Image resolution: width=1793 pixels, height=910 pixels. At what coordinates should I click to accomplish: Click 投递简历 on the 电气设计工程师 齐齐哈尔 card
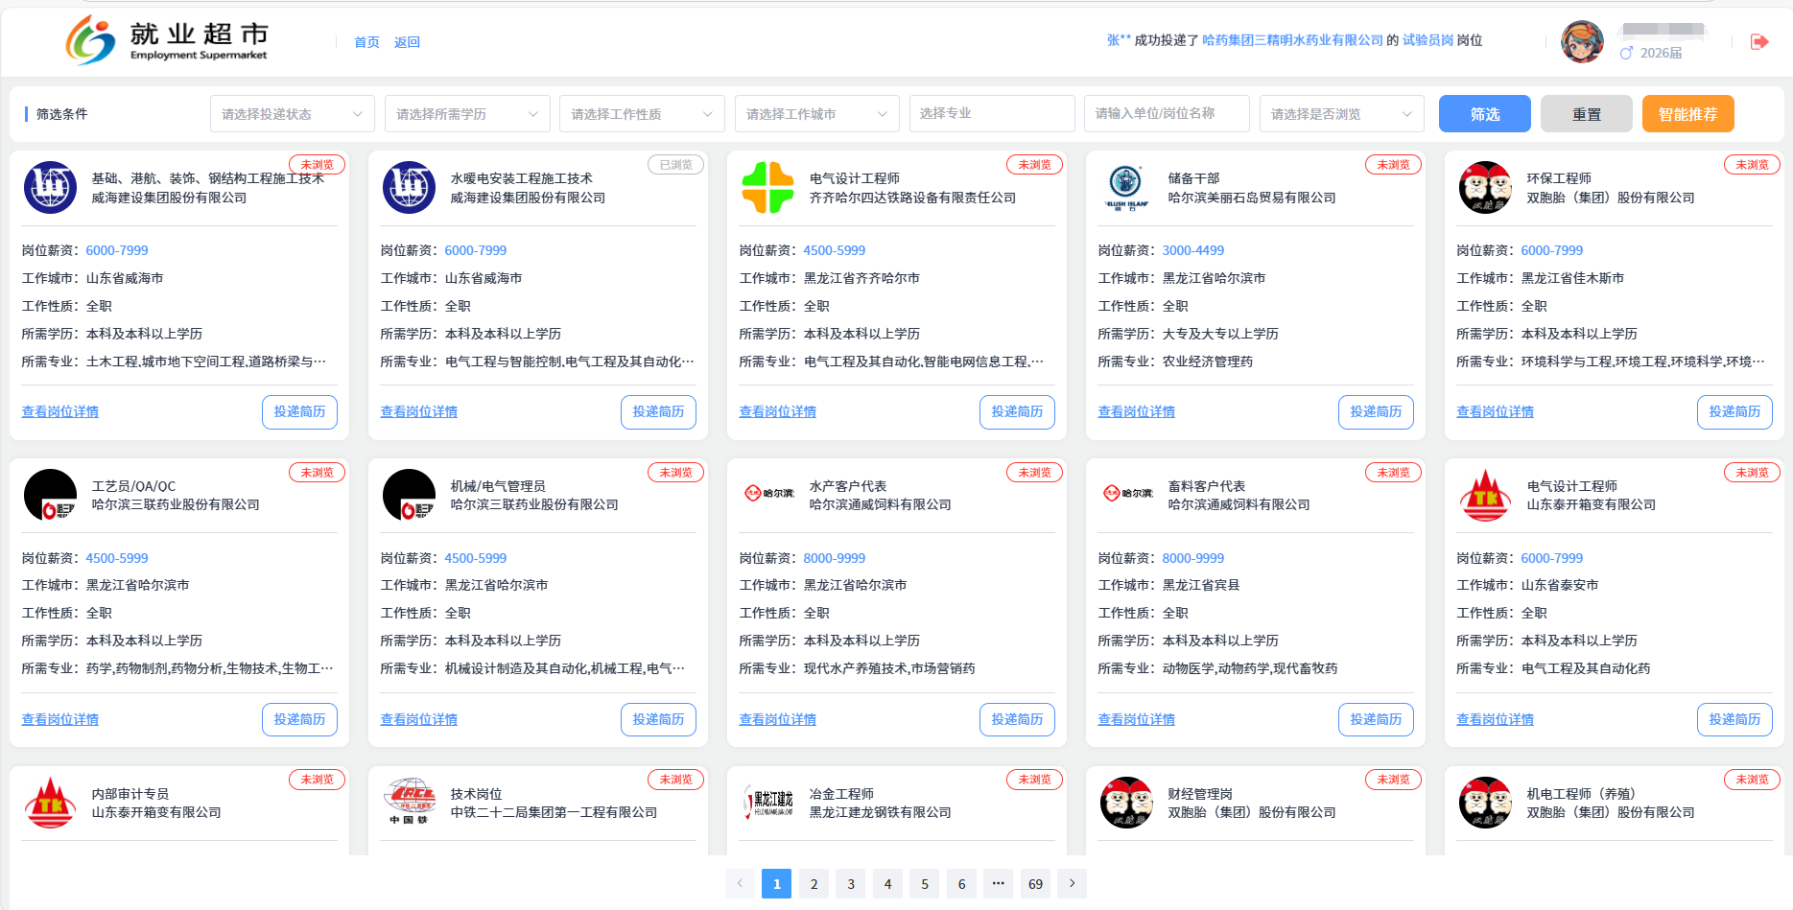tap(1017, 411)
